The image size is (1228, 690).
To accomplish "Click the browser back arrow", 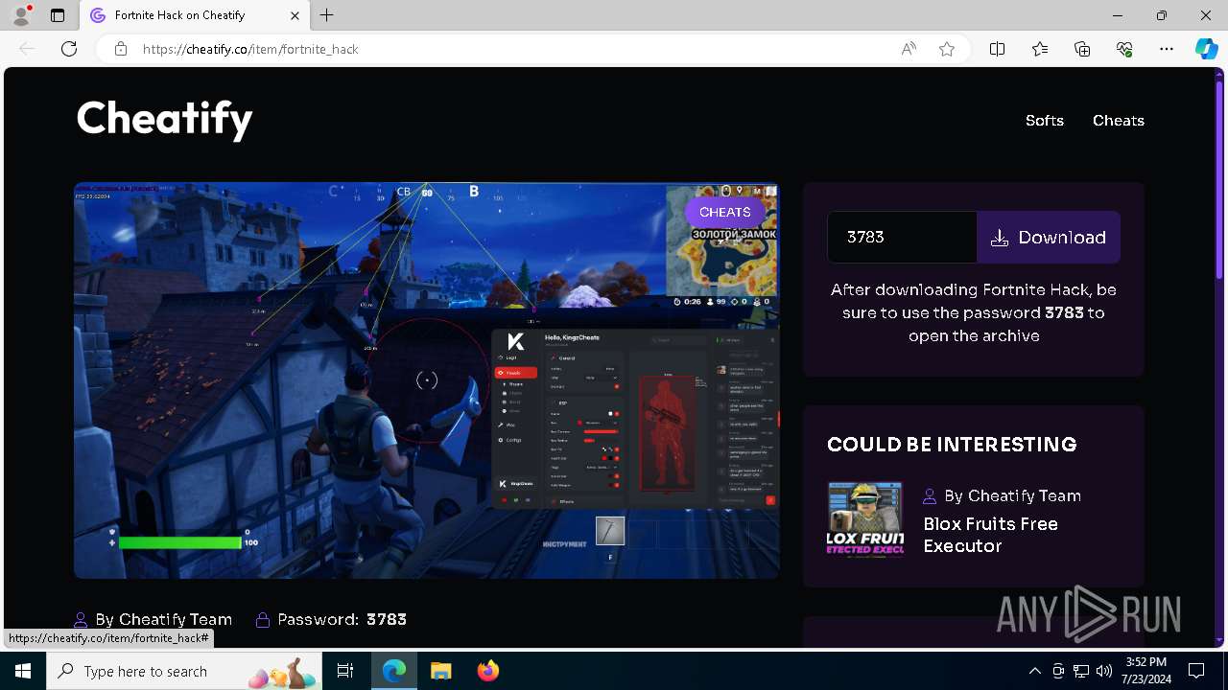I will 27,49.
